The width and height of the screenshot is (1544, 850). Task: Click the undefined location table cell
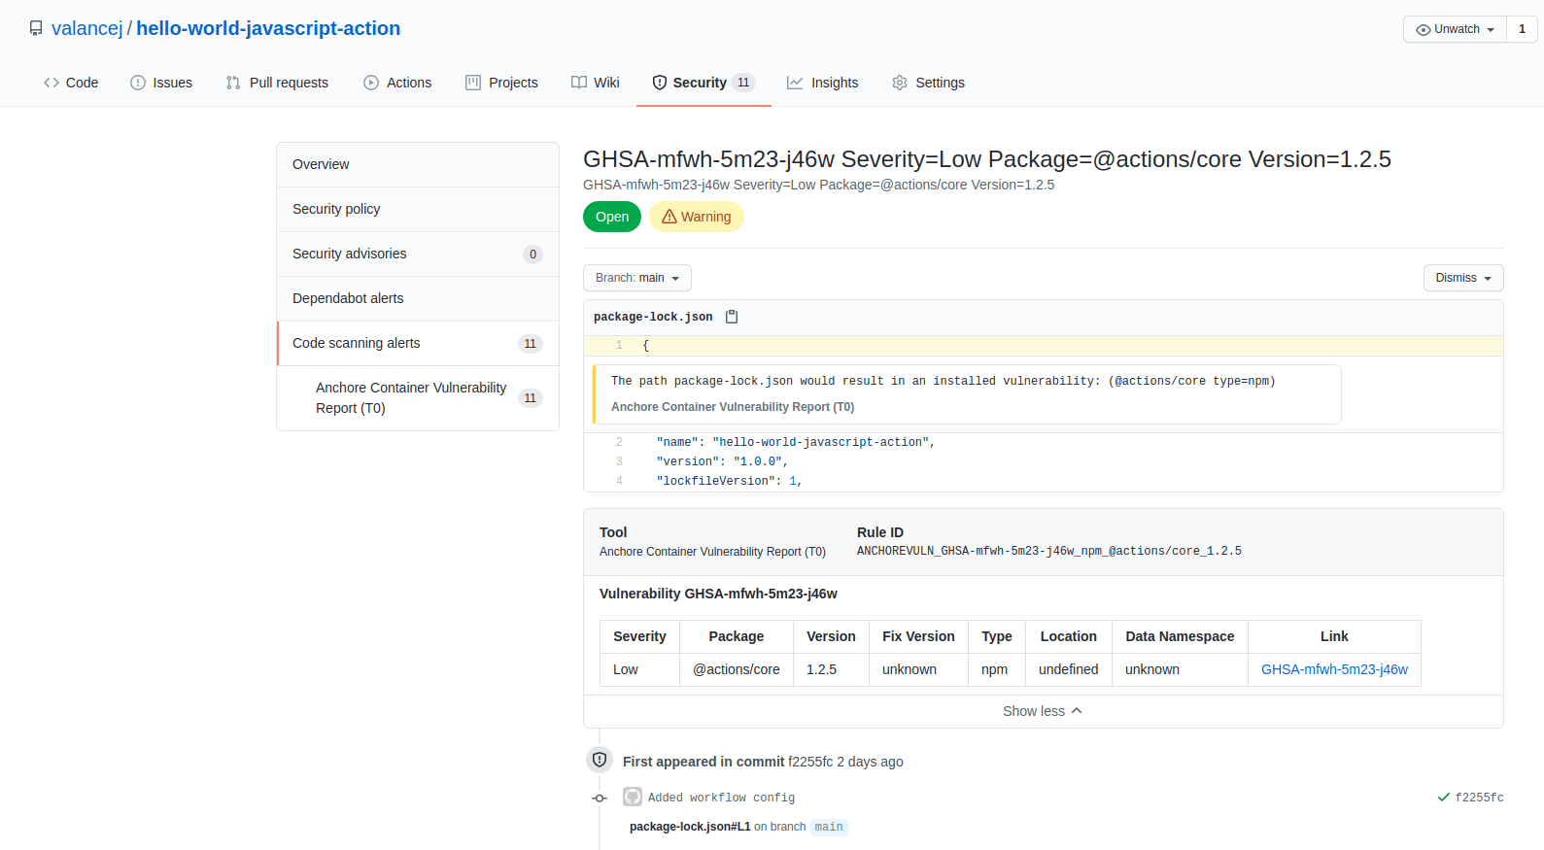(x=1069, y=669)
